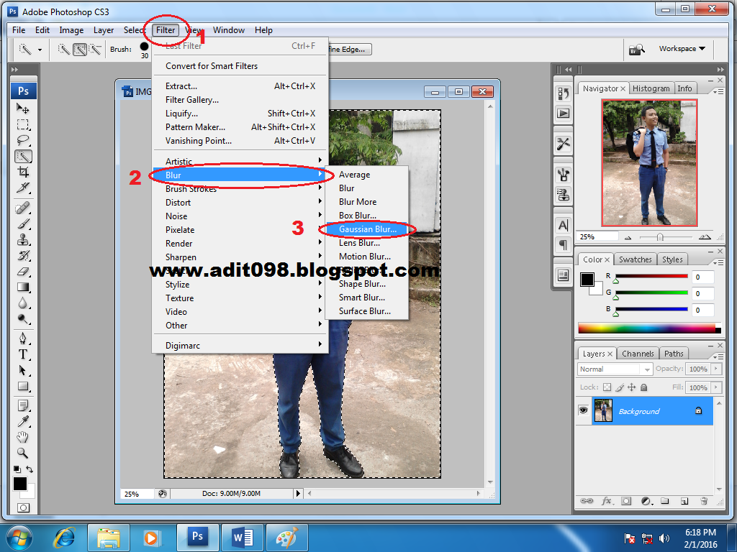The image size is (737, 552).
Task: Select the Move tool
Action: coord(22,109)
